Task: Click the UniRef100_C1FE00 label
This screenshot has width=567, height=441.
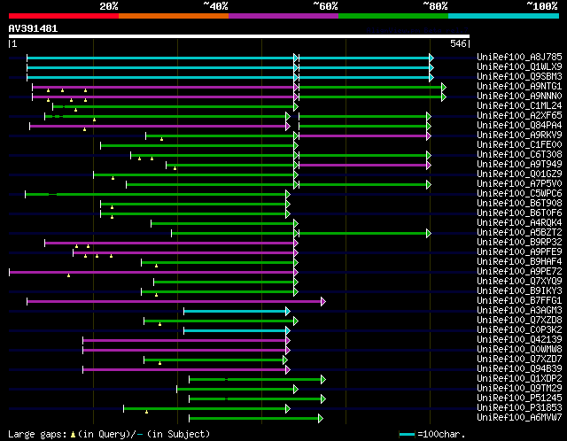Action: 519,145
